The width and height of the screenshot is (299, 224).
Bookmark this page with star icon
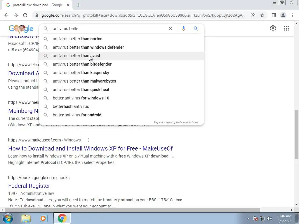(262, 15)
